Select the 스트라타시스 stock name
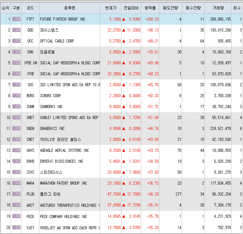243x234 pixels. (x=51, y=172)
